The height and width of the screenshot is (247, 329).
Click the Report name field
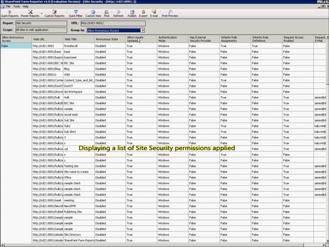41,23
